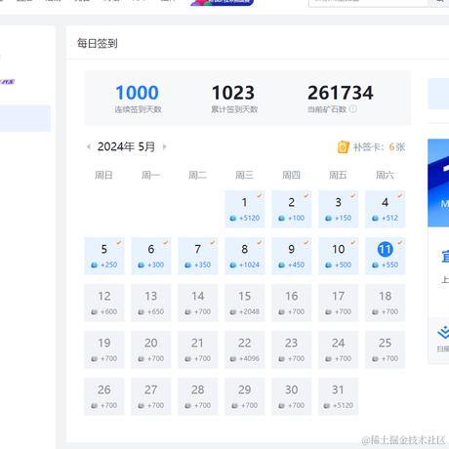Viewport: 449px width, 449px height.
Task: Select highlighted today date 11
Action: (x=386, y=250)
